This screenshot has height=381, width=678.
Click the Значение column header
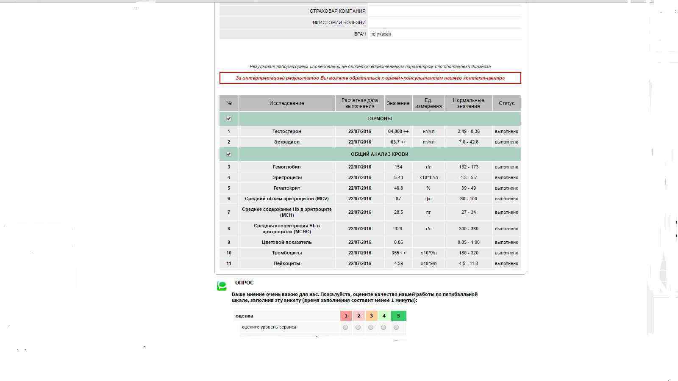click(x=398, y=103)
